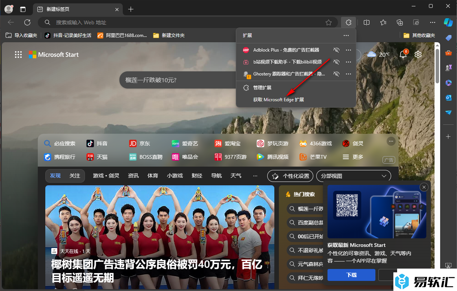
Task: Switch to 资讯 feed tab
Action: point(133,176)
